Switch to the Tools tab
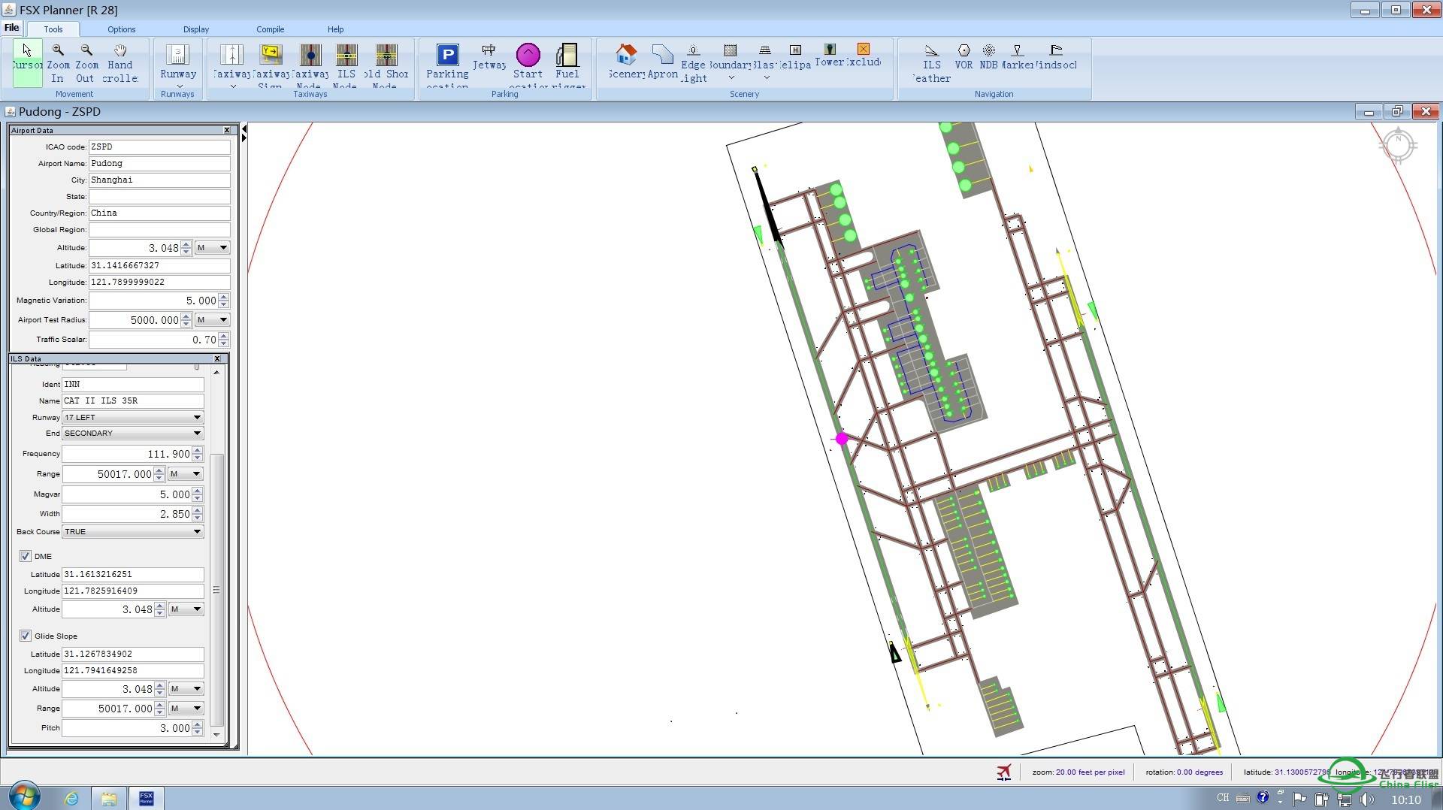The height and width of the screenshot is (810, 1443). [x=53, y=29]
